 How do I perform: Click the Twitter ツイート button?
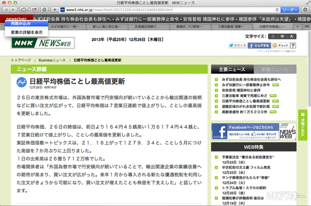[x=237, y=46]
